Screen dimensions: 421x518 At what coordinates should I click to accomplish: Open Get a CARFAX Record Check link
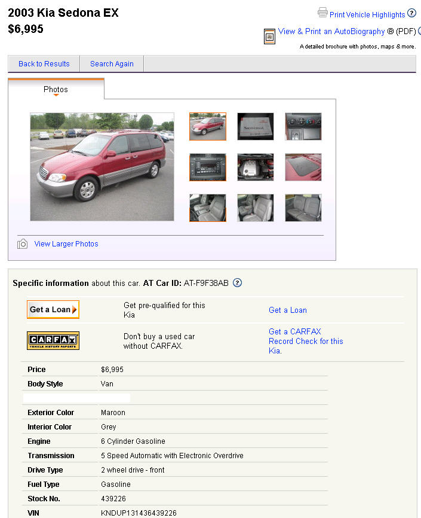tap(306, 341)
